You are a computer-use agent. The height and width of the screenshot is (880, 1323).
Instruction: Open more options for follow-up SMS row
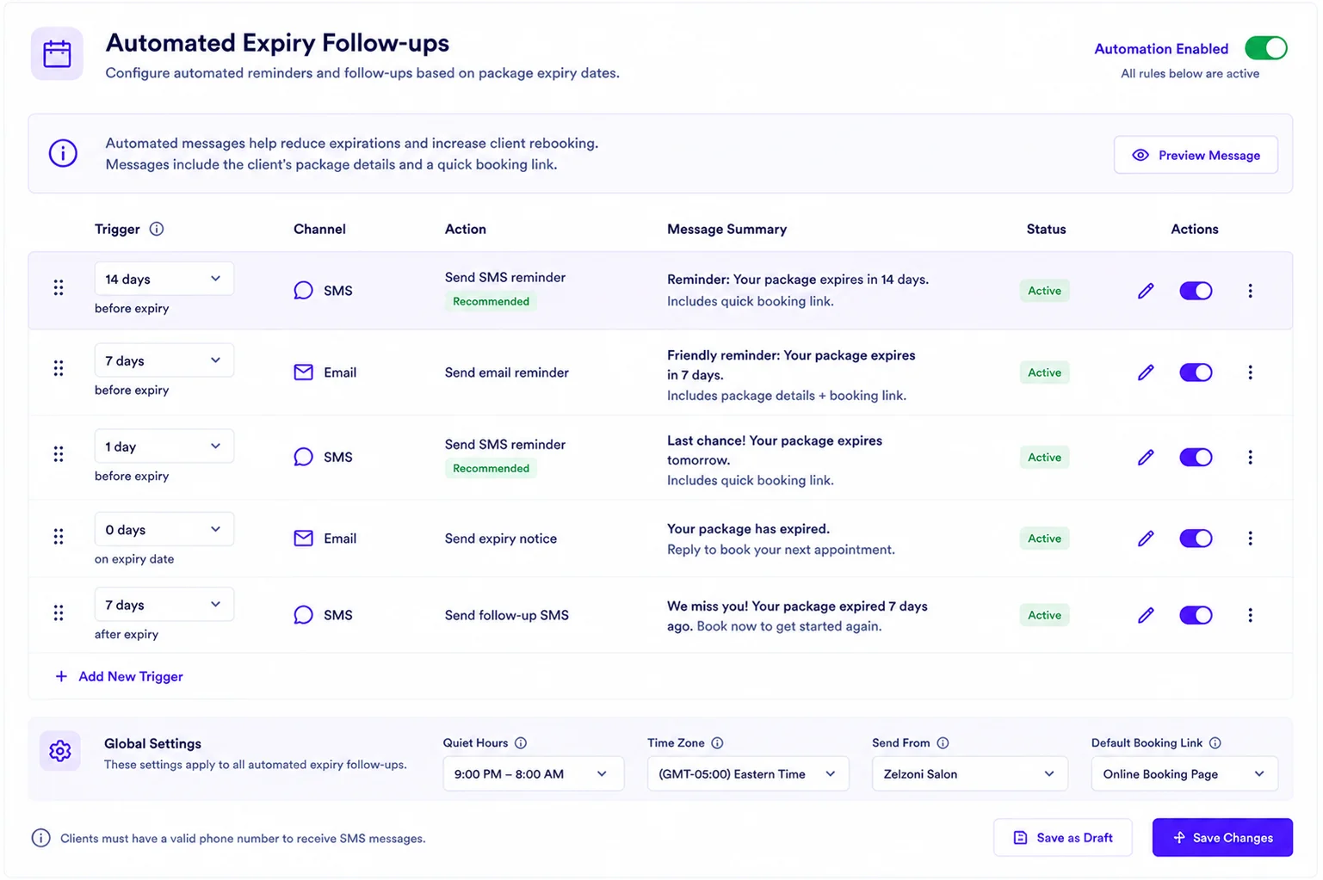(1250, 615)
